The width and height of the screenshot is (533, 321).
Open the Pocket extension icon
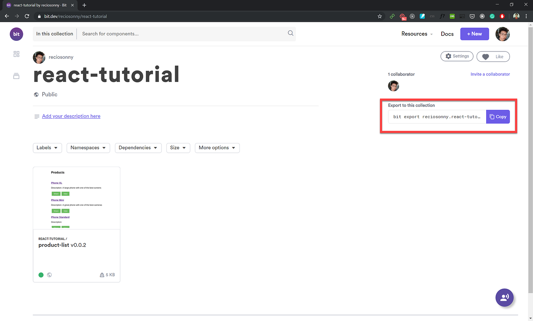[x=472, y=16]
